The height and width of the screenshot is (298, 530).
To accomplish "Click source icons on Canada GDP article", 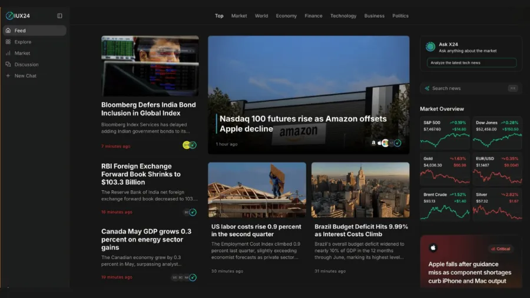I will [x=184, y=277].
